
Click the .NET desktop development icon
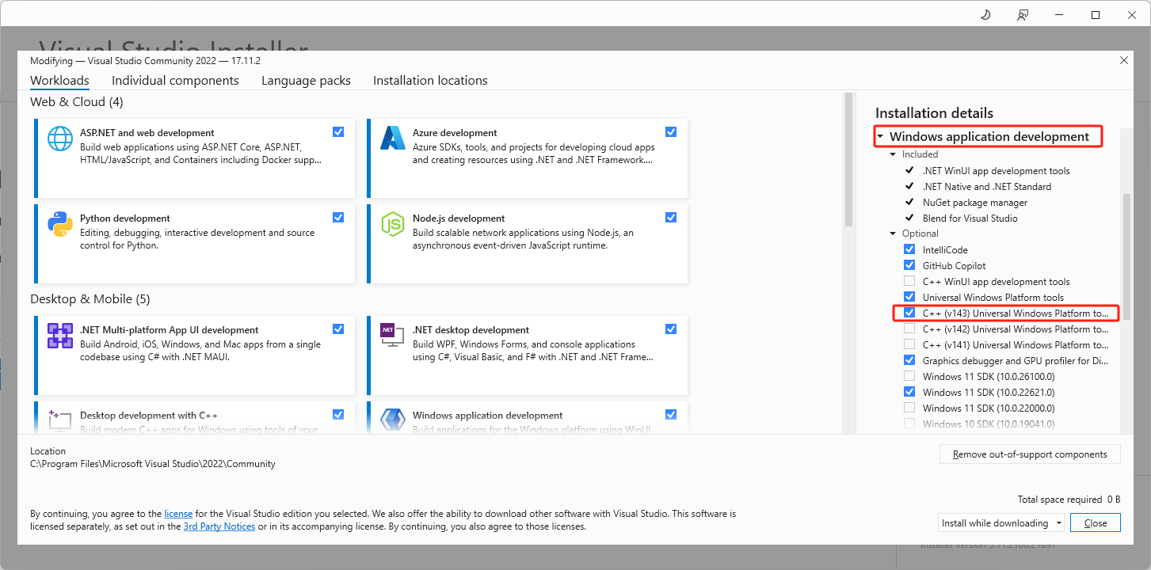tap(393, 336)
